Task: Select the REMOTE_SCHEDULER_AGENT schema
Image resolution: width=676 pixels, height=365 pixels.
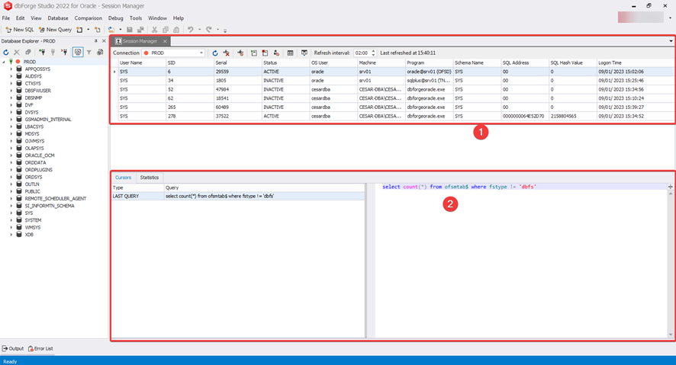Action: [55, 199]
